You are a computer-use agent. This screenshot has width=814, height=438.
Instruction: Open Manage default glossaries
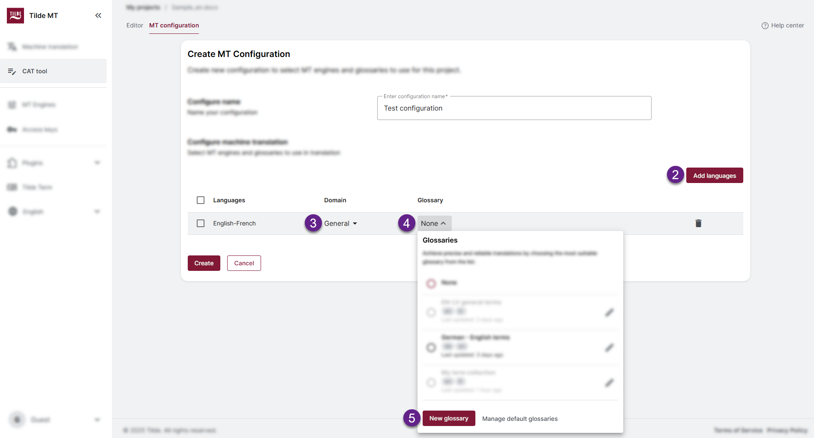click(x=520, y=419)
